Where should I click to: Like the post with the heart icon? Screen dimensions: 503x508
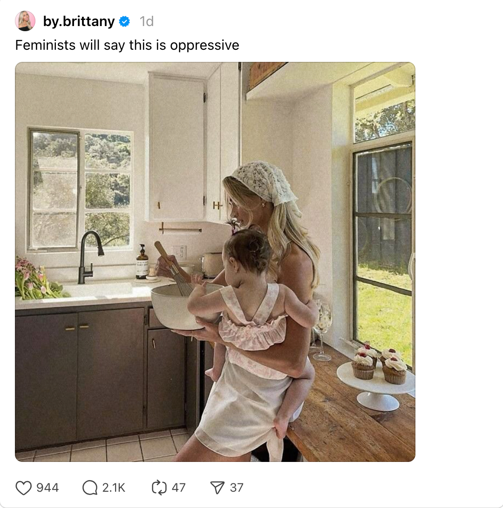[24, 488]
